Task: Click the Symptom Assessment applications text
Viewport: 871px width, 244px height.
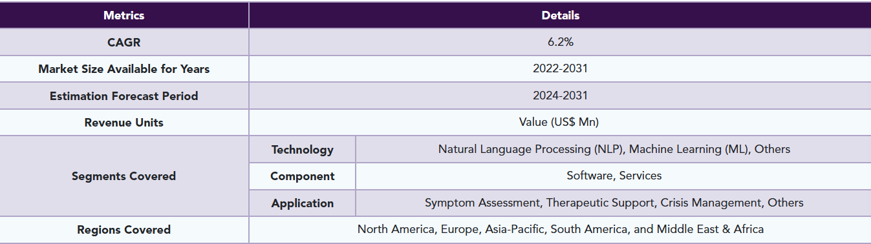Action: [x=614, y=203]
